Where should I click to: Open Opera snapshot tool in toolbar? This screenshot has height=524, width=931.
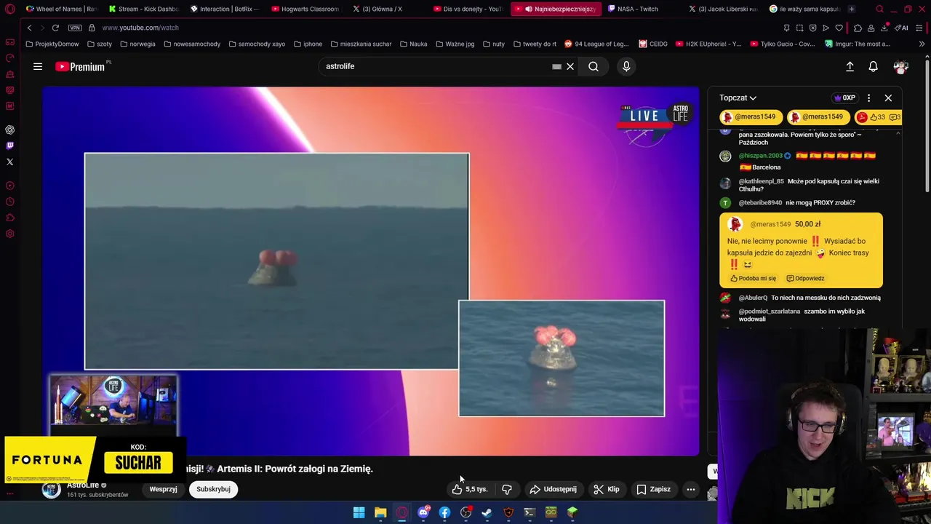[x=799, y=28]
